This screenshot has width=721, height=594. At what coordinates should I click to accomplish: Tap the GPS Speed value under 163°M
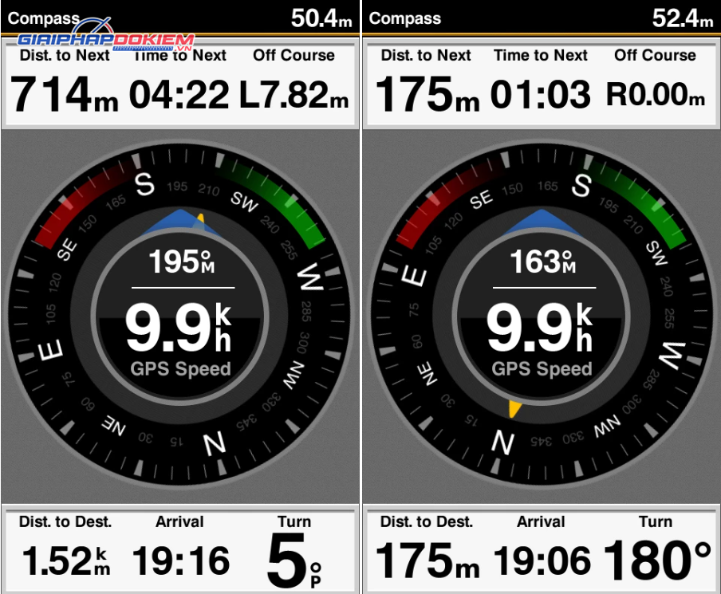click(x=540, y=328)
